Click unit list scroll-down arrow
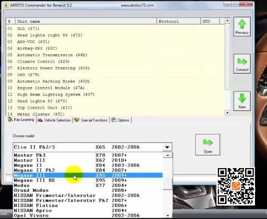This screenshot has height=219, width=267. (228, 113)
